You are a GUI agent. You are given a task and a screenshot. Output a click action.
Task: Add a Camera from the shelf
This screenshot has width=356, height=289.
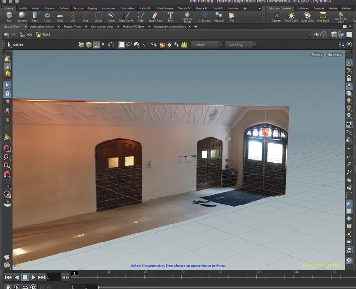pos(277,17)
